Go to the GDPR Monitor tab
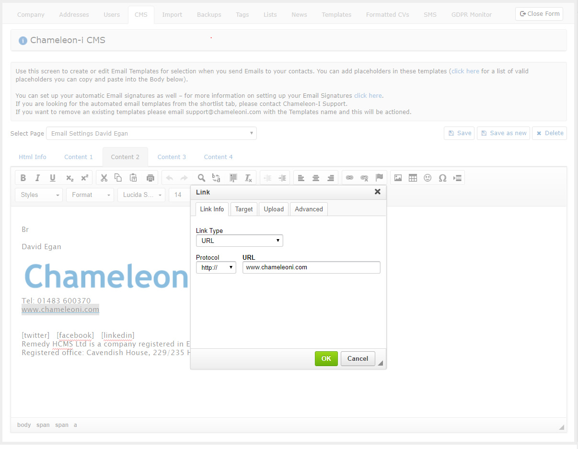The image size is (578, 449). pyautogui.click(x=472, y=14)
